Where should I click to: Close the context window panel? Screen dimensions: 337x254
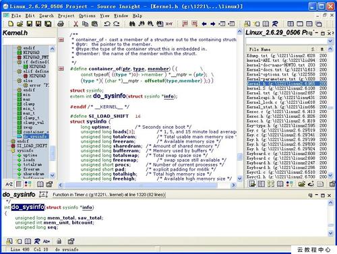coord(329,195)
